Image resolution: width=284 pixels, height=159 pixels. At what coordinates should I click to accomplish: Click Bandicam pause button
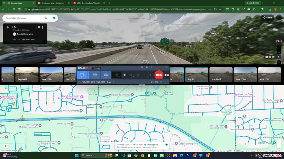(151, 75)
